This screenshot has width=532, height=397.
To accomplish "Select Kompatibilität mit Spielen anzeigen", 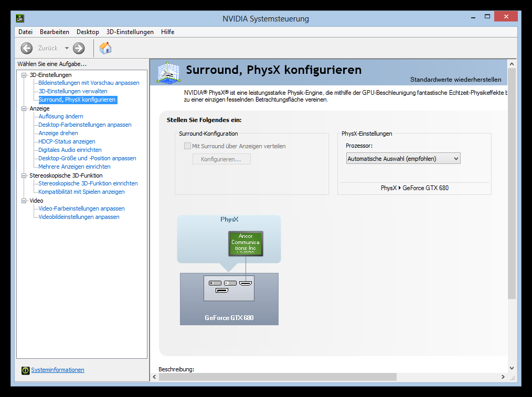I will coord(81,192).
